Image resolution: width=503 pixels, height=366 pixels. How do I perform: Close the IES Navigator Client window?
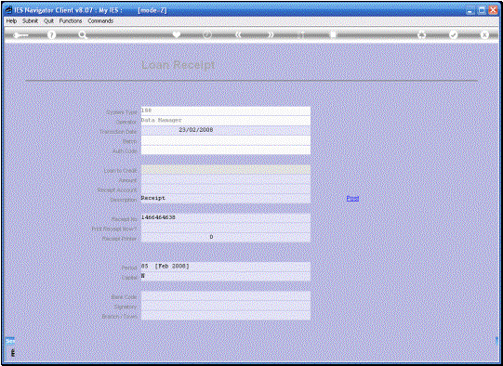pos(493,10)
